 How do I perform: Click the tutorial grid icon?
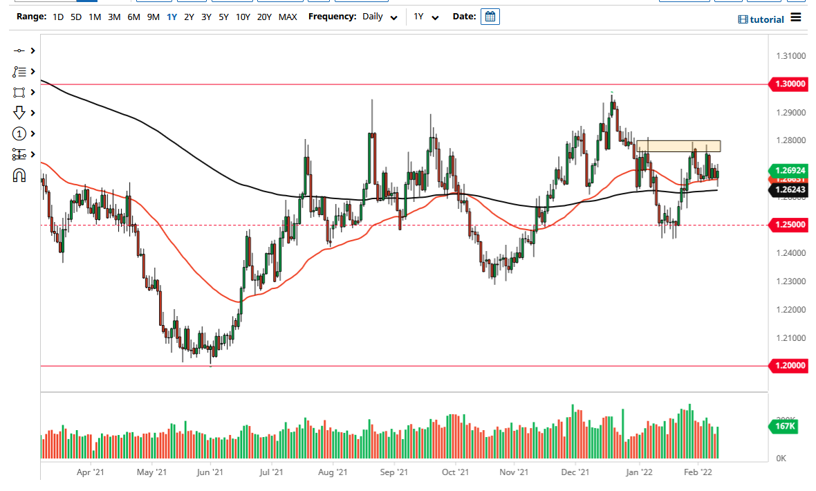click(743, 19)
